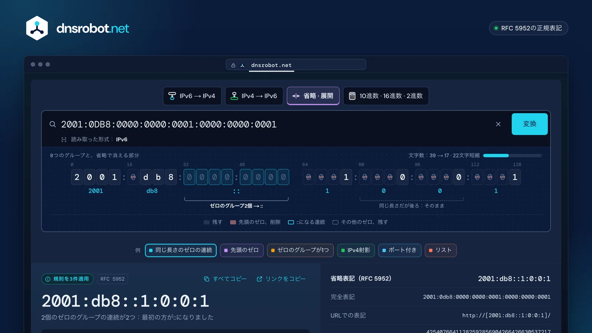592x333 pixels.
Task: Choose example IPv4射影
Action: pos(356,250)
